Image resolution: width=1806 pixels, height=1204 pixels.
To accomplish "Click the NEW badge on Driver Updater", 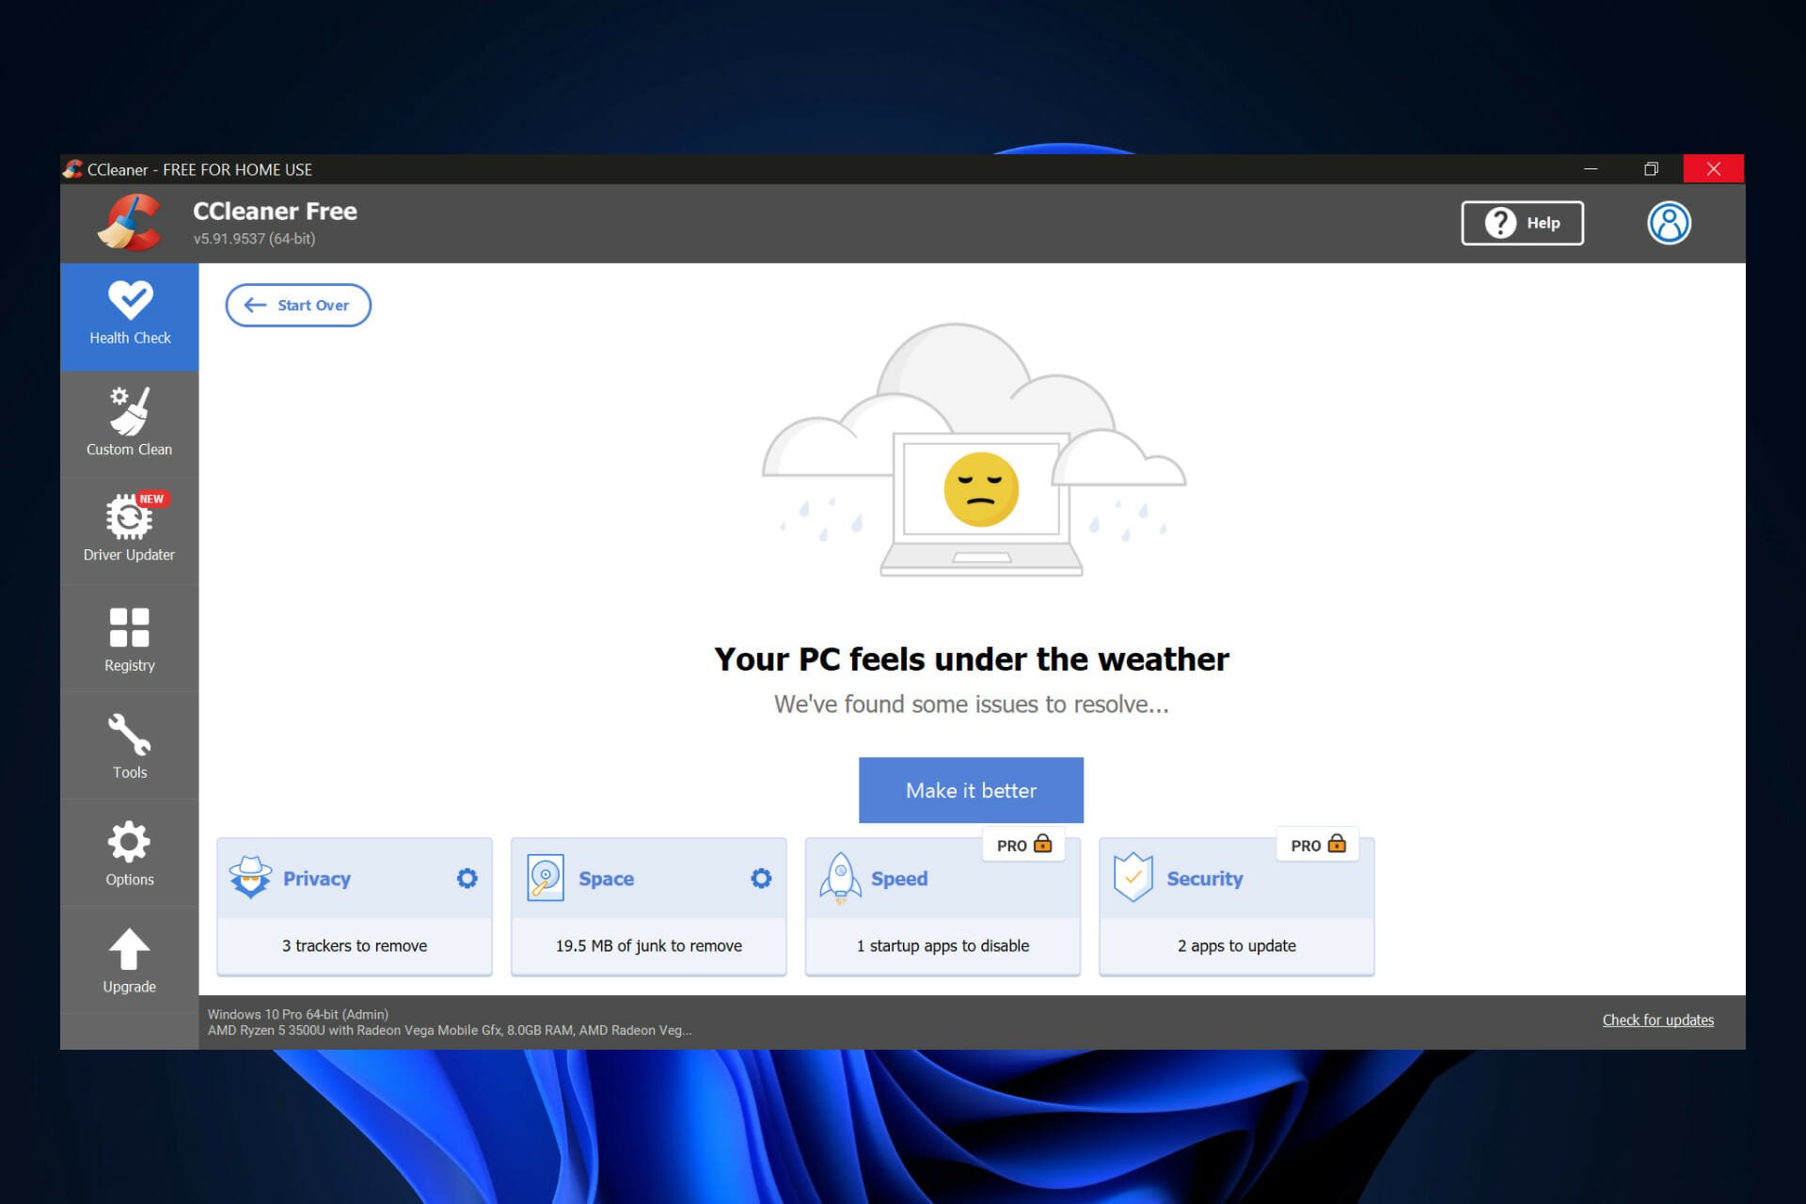I will coord(151,499).
